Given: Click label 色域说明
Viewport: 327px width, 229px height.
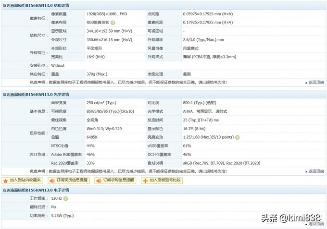Looking at the screenshot, I should pos(155,163).
